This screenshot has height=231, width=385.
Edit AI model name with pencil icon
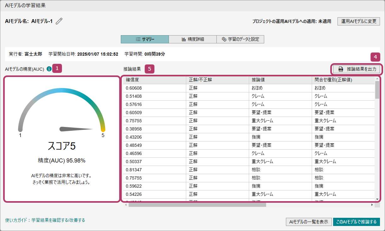click(x=59, y=21)
